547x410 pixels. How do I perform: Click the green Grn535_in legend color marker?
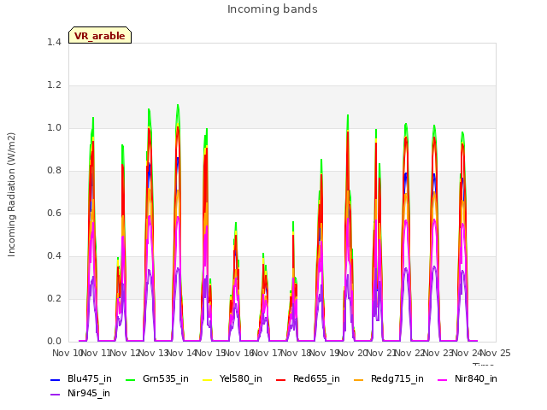click(x=130, y=379)
